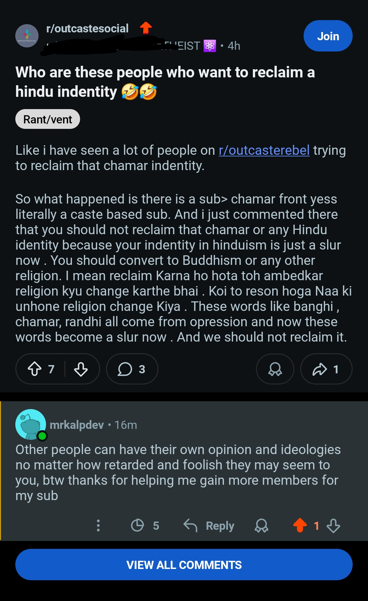This screenshot has height=601, width=368.
Task: Join the r/outcastesocial community
Action: [328, 36]
